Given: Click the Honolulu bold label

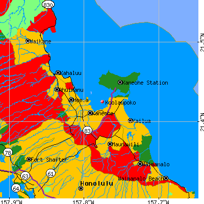Looking at the screenshot, I should [x=96, y=183].
